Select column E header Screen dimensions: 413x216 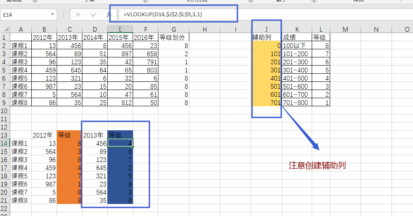[x=120, y=29]
